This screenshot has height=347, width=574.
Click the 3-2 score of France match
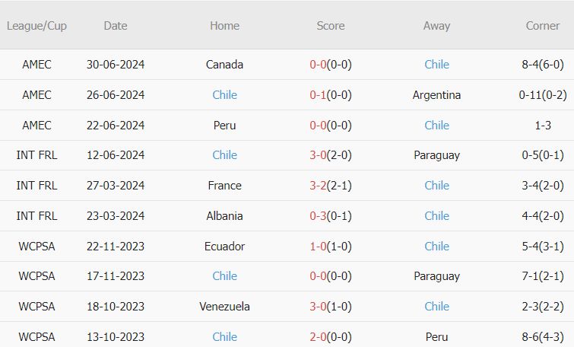[318, 186]
